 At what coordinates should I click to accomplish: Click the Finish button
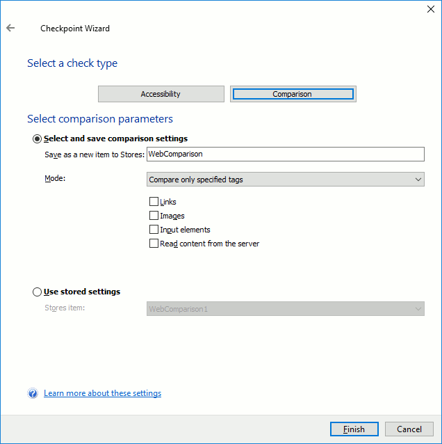pos(354,429)
